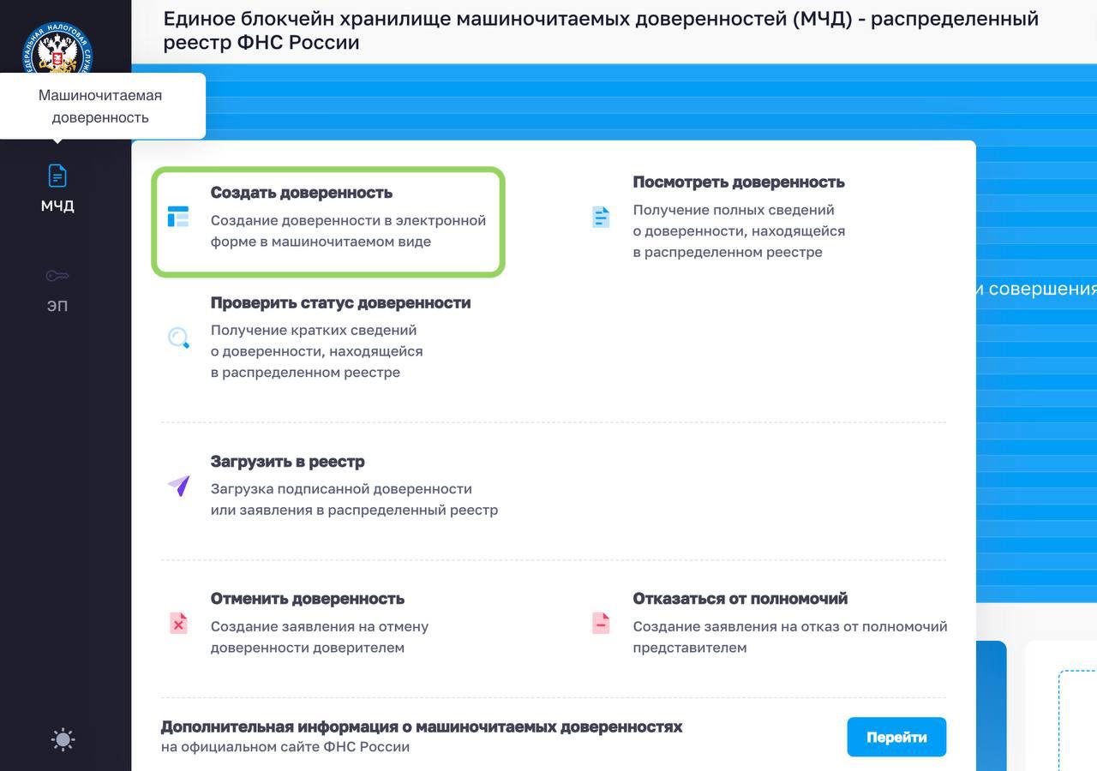Click the Отменить доверенность red X icon
Viewport: 1097px width, 771px height.
pos(178,623)
